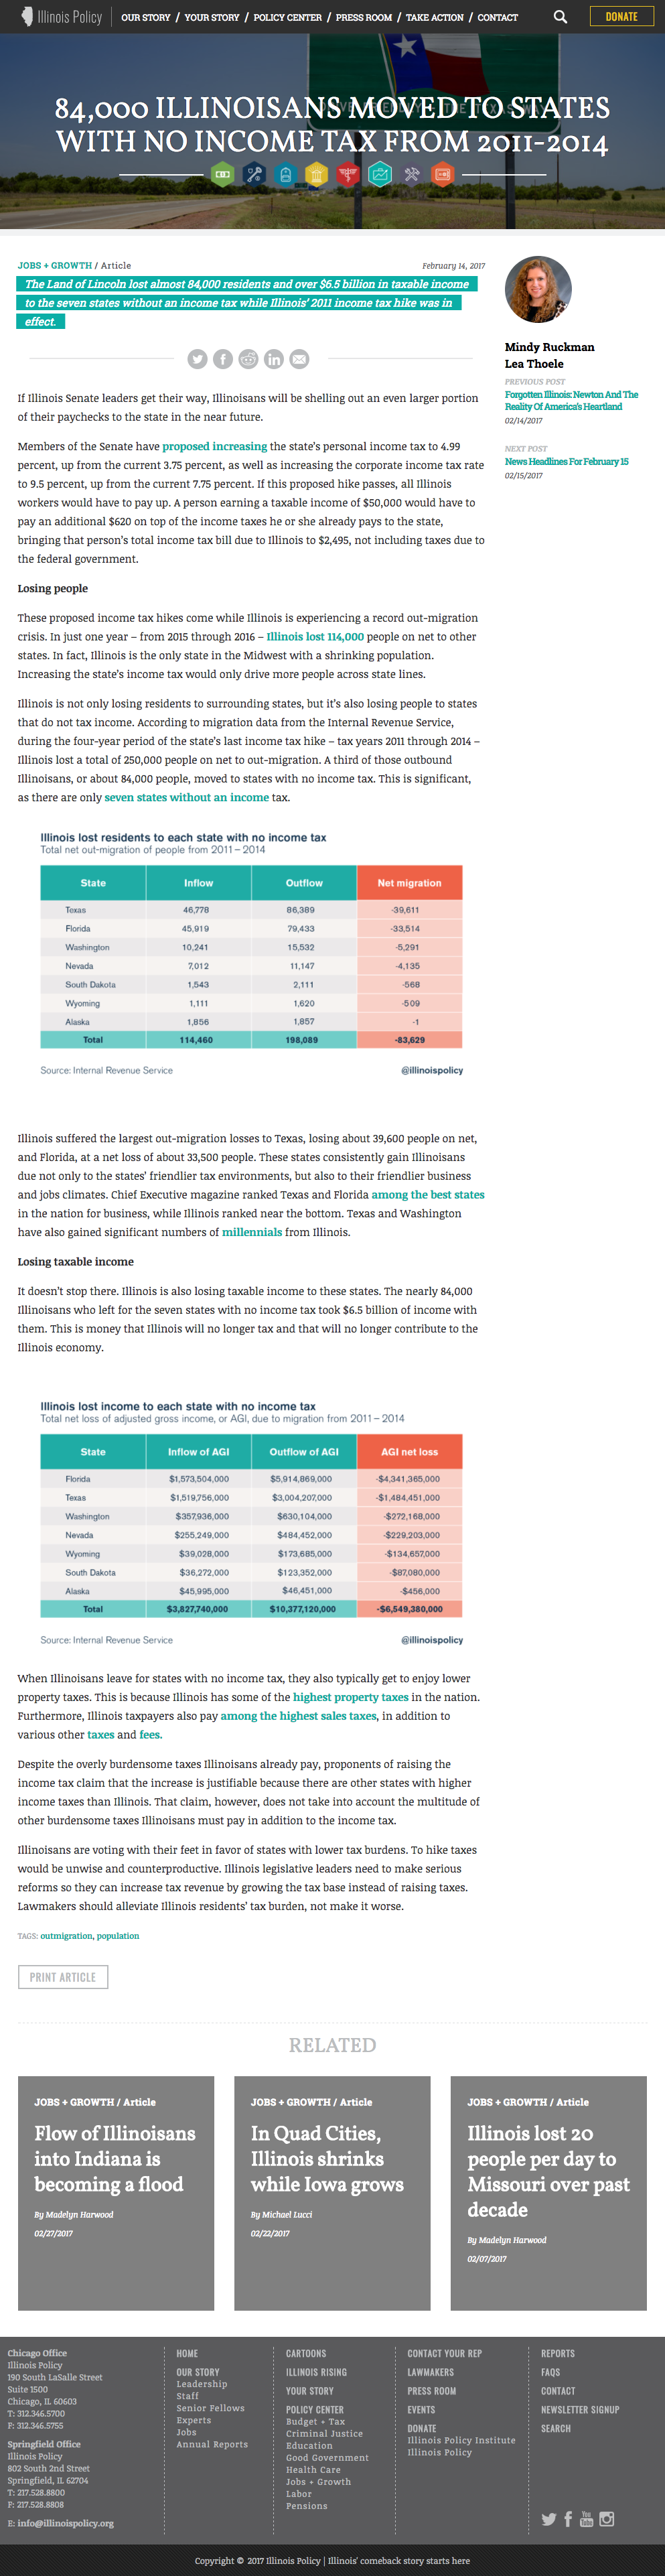
Task: Open the footer Instagram icon
Action: [607, 2518]
